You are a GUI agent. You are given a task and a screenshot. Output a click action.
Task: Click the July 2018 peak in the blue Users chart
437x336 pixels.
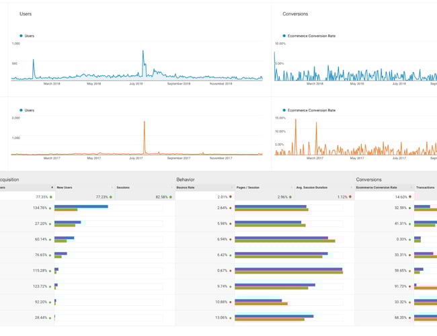pyautogui.click(x=143, y=52)
